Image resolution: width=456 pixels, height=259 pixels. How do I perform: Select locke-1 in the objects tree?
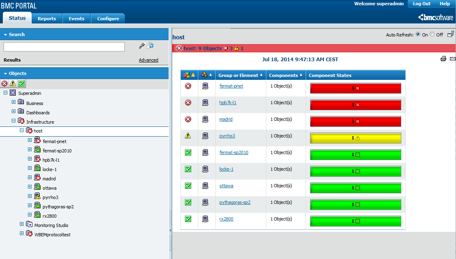tap(49, 169)
